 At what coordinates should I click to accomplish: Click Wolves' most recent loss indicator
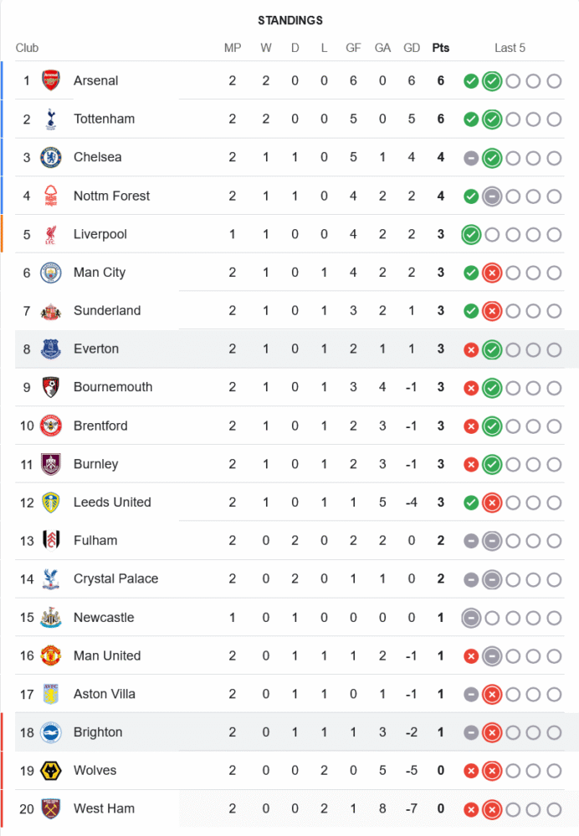492,771
